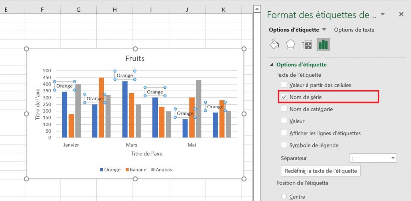Image resolution: width=411 pixels, height=201 pixels.
Task: Open the Effects pentagon tab
Action: tap(291, 45)
